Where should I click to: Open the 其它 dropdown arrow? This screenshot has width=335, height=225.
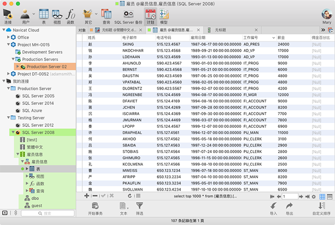tap(96, 14)
